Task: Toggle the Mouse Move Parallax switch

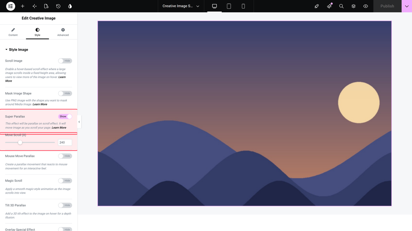Action: (x=65, y=156)
